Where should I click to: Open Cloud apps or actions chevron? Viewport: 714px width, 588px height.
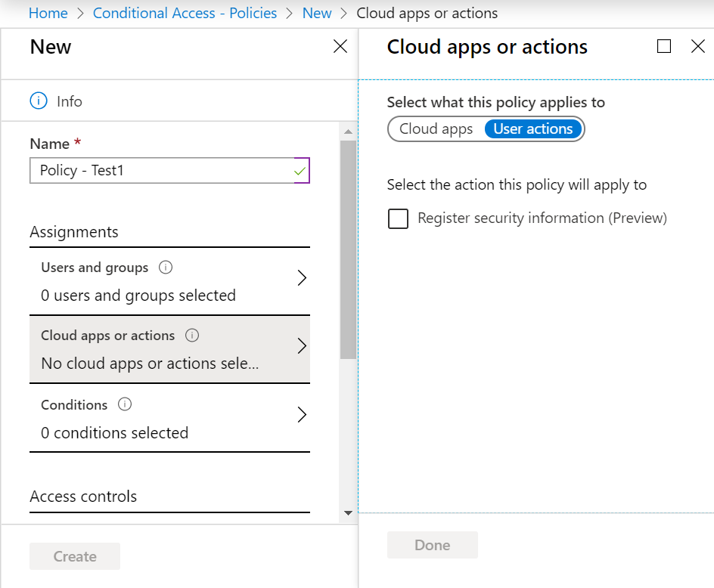(302, 346)
